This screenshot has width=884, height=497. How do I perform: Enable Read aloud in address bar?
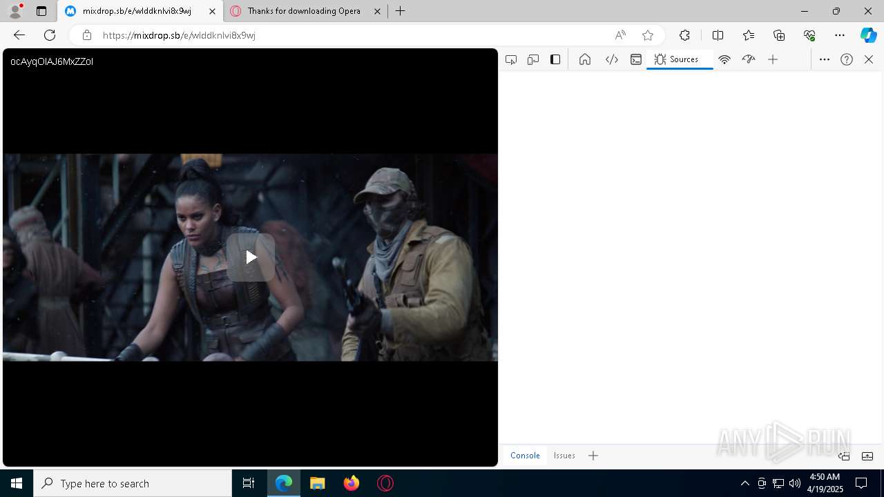coord(620,35)
